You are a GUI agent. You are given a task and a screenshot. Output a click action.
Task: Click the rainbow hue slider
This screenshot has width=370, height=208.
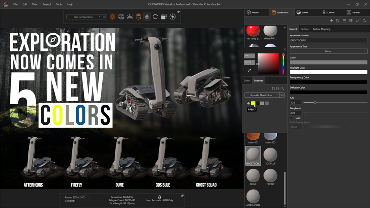[x=283, y=64]
